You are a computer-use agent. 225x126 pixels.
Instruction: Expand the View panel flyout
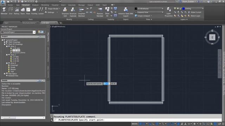coord(149,20)
